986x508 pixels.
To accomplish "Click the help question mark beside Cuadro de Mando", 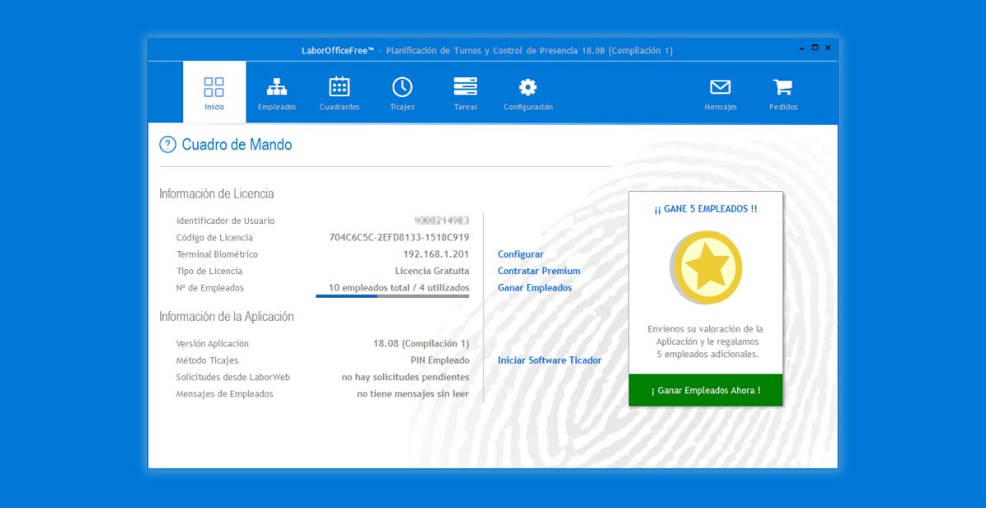I will click(168, 145).
